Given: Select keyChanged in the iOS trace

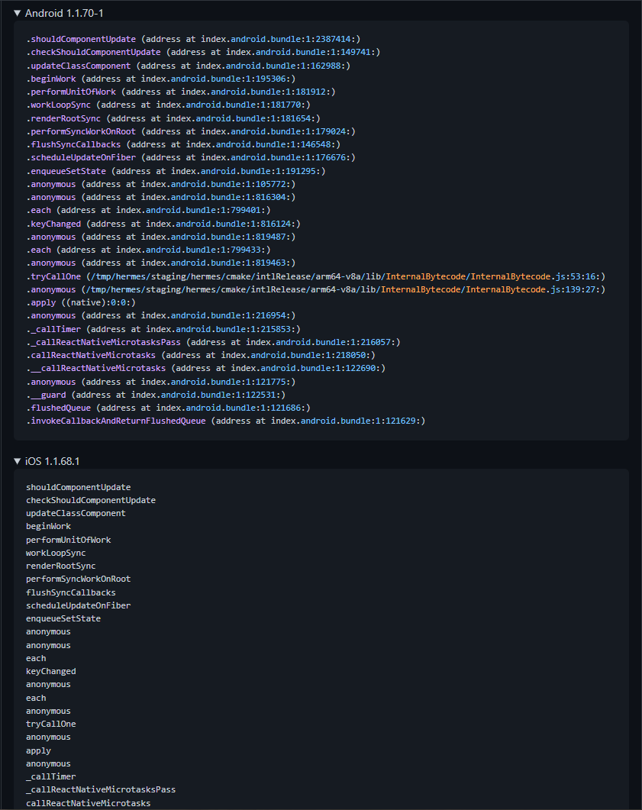Looking at the screenshot, I should [x=51, y=671].
